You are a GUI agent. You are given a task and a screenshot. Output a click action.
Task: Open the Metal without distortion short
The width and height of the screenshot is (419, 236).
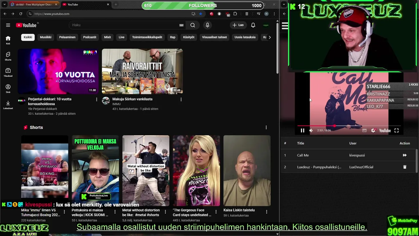(146, 170)
